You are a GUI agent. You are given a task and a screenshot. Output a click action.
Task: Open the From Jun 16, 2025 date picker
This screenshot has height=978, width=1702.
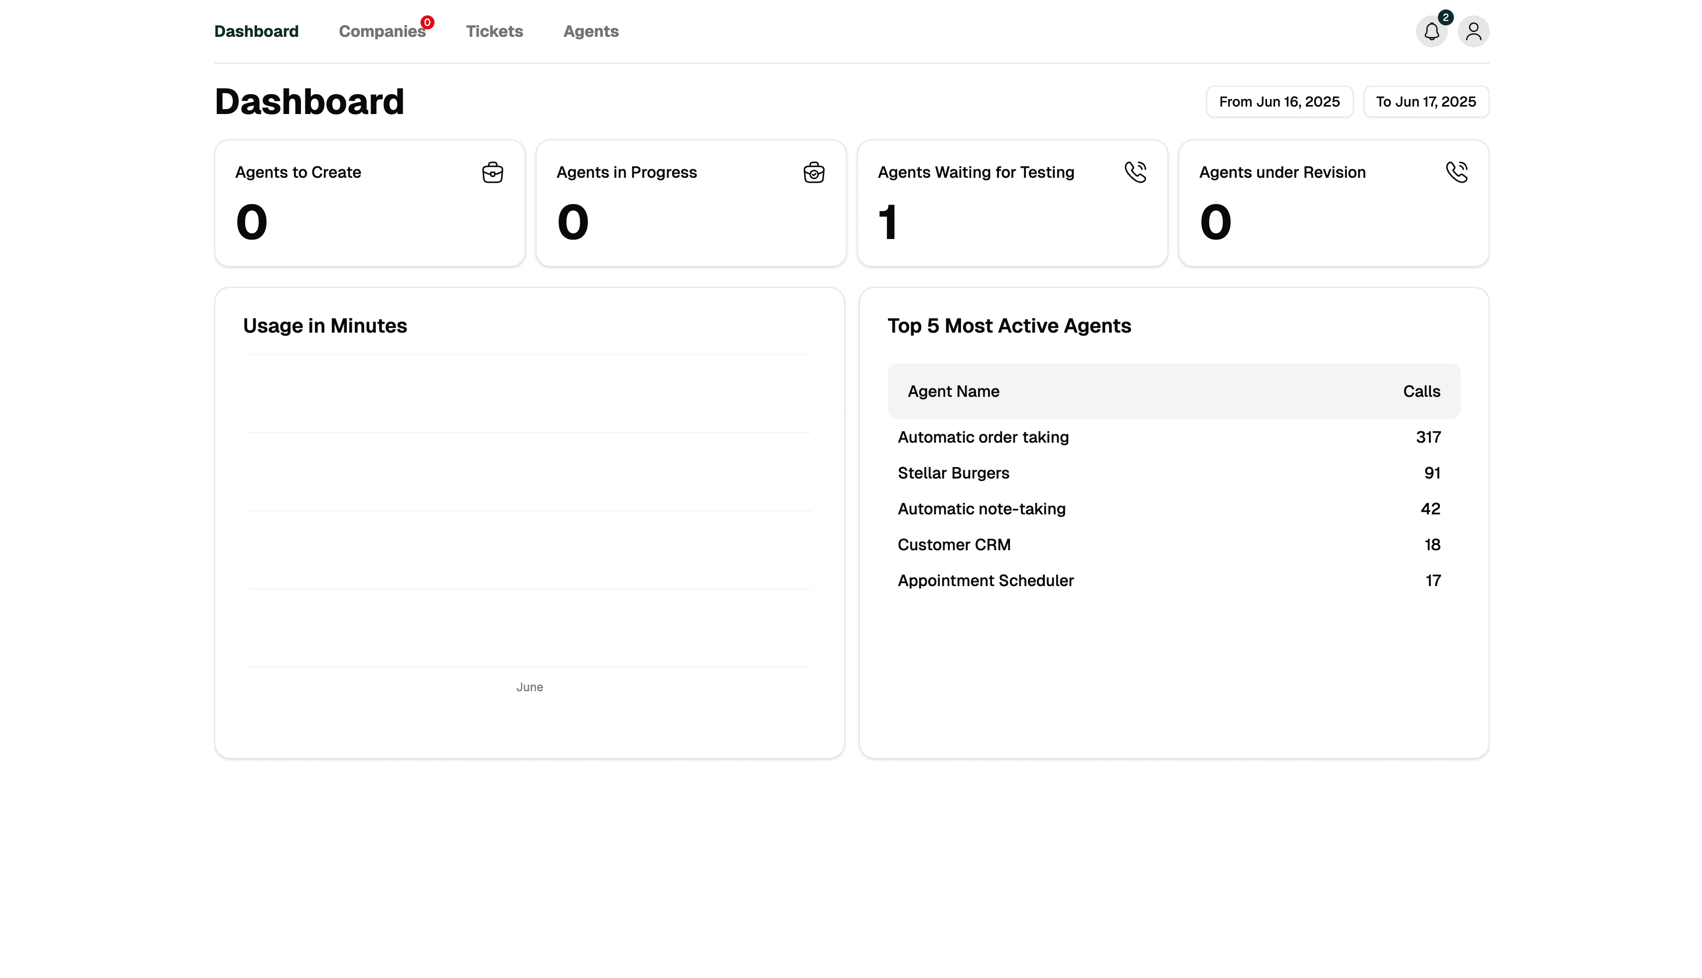pos(1278,102)
